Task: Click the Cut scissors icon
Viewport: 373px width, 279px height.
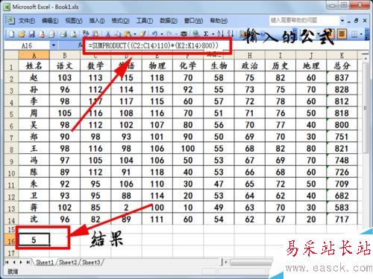Action: pyautogui.click(x=108, y=33)
